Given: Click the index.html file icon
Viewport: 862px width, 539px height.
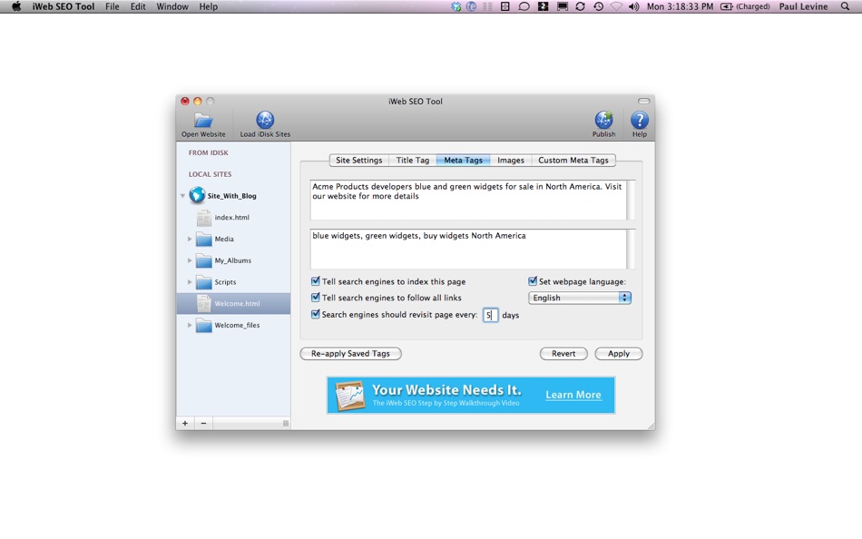Looking at the screenshot, I should click(x=203, y=217).
